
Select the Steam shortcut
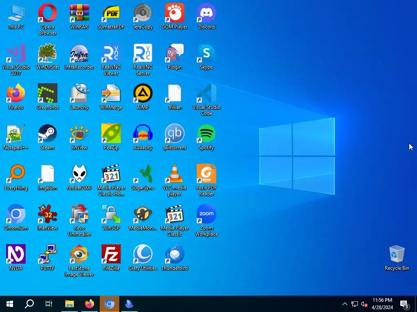point(47,137)
